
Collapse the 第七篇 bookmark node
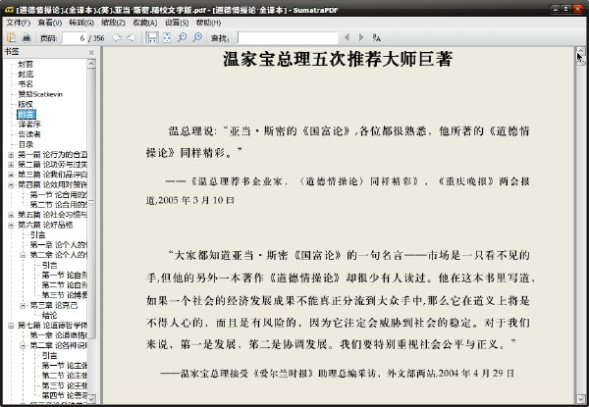(x=11, y=326)
